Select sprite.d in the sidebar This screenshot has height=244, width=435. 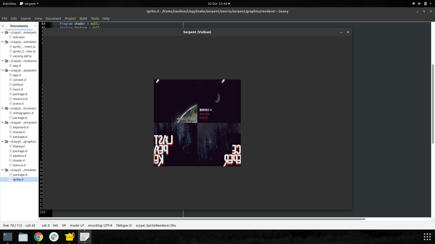click(x=18, y=179)
